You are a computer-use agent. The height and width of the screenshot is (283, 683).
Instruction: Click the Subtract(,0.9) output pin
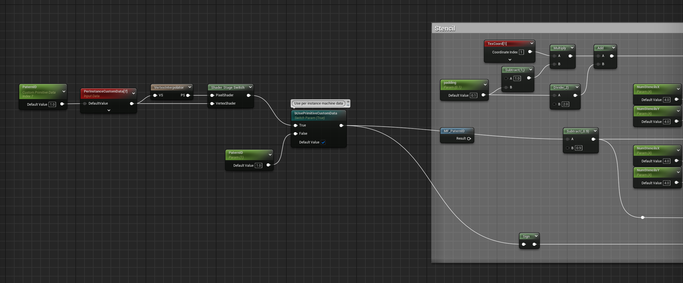pos(594,139)
